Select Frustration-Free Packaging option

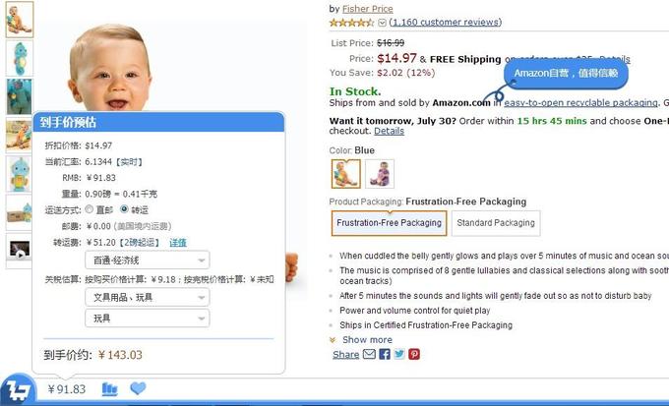[389, 222]
